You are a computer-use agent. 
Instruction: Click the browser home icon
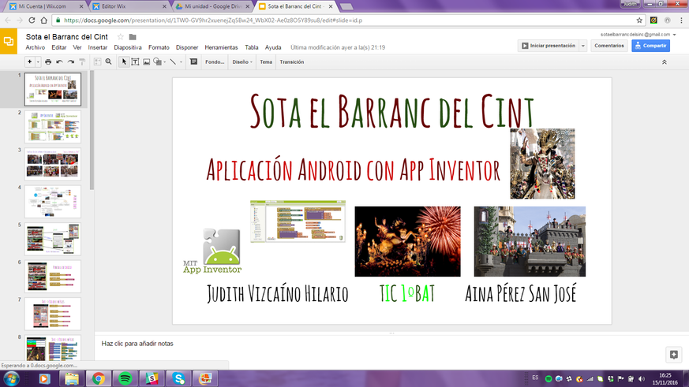pyautogui.click(x=44, y=20)
